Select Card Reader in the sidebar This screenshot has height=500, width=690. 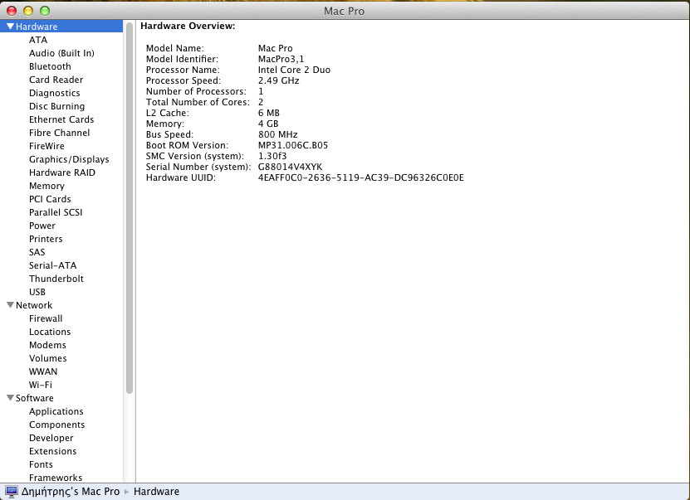(x=56, y=80)
